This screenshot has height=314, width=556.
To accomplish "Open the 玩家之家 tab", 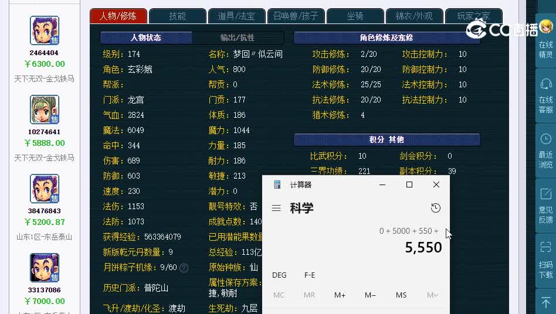I will tap(473, 16).
